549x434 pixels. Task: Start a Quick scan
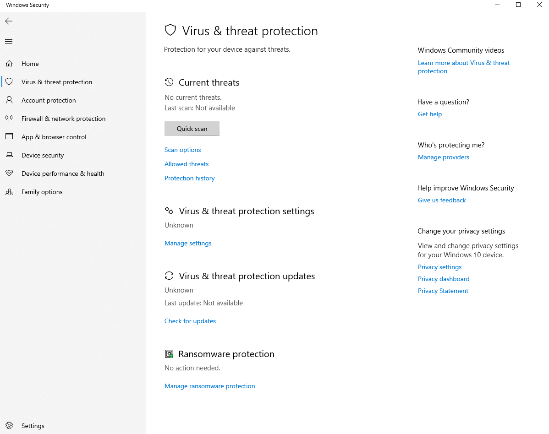pos(192,129)
